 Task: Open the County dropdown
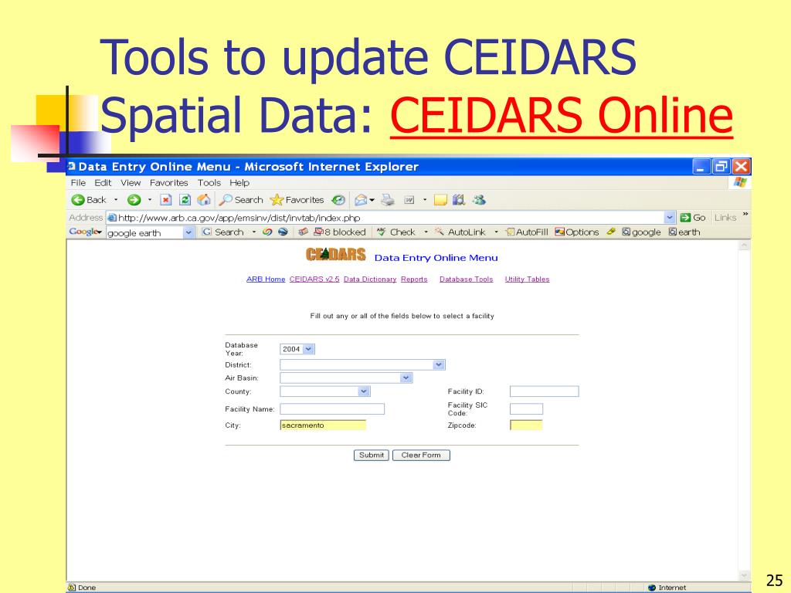point(325,391)
